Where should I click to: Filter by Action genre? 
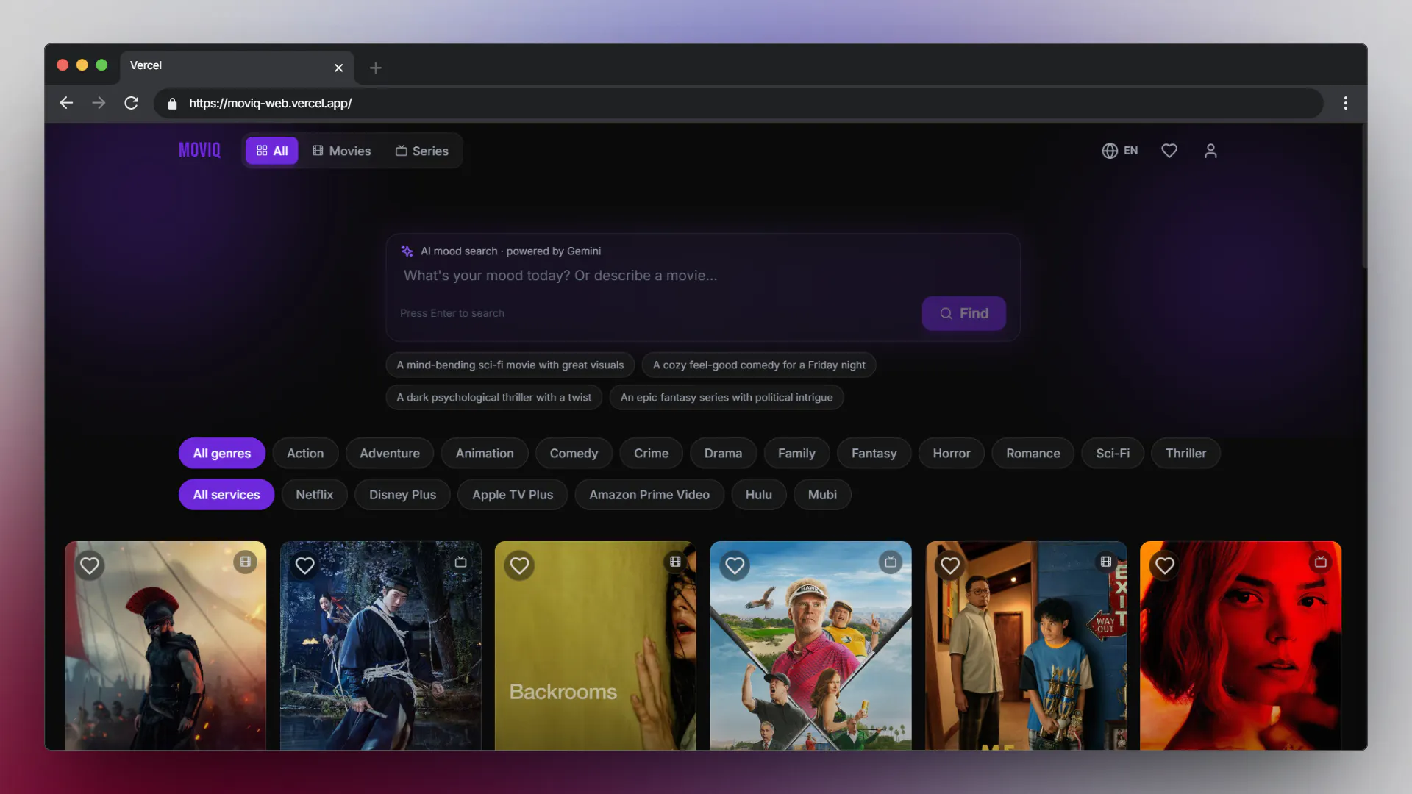click(x=305, y=453)
